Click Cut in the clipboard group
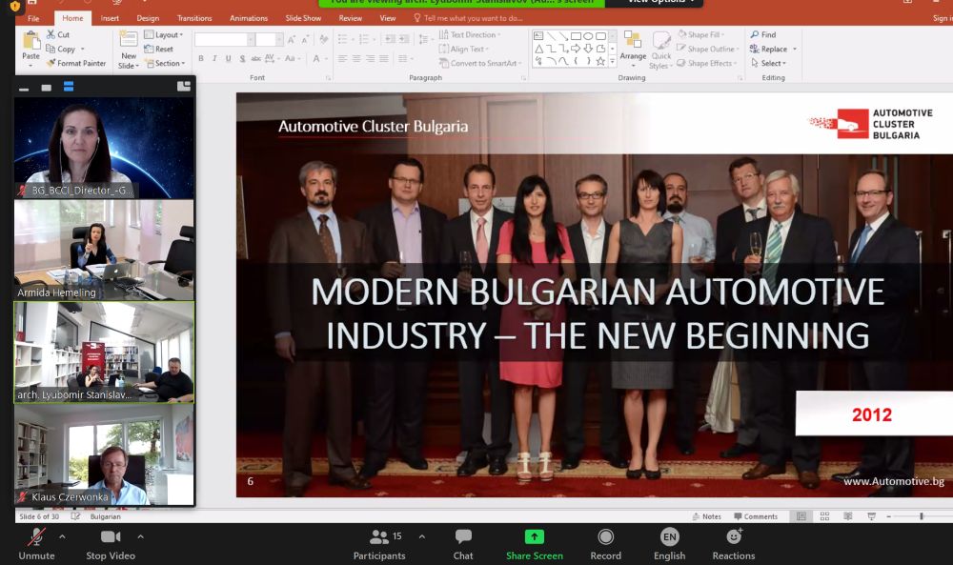 click(58, 34)
